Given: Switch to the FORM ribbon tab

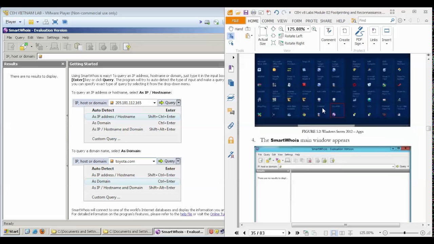Looking at the screenshot, I should (297, 21).
